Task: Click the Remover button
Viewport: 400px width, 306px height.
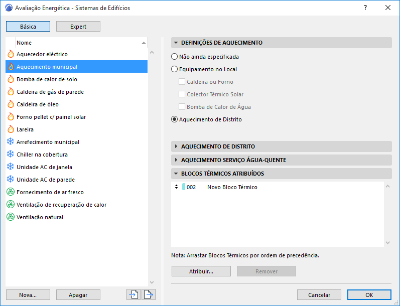Action: pos(266,271)
